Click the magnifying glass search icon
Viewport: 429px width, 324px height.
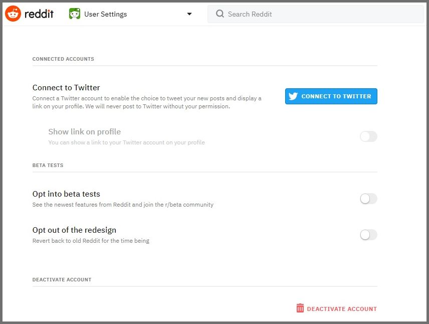[x=220, y=14]
